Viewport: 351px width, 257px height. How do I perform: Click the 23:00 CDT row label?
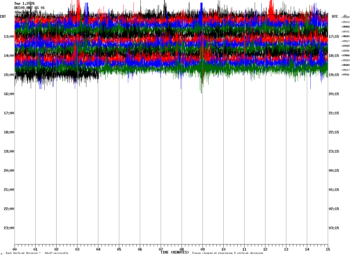coord(9,228)
